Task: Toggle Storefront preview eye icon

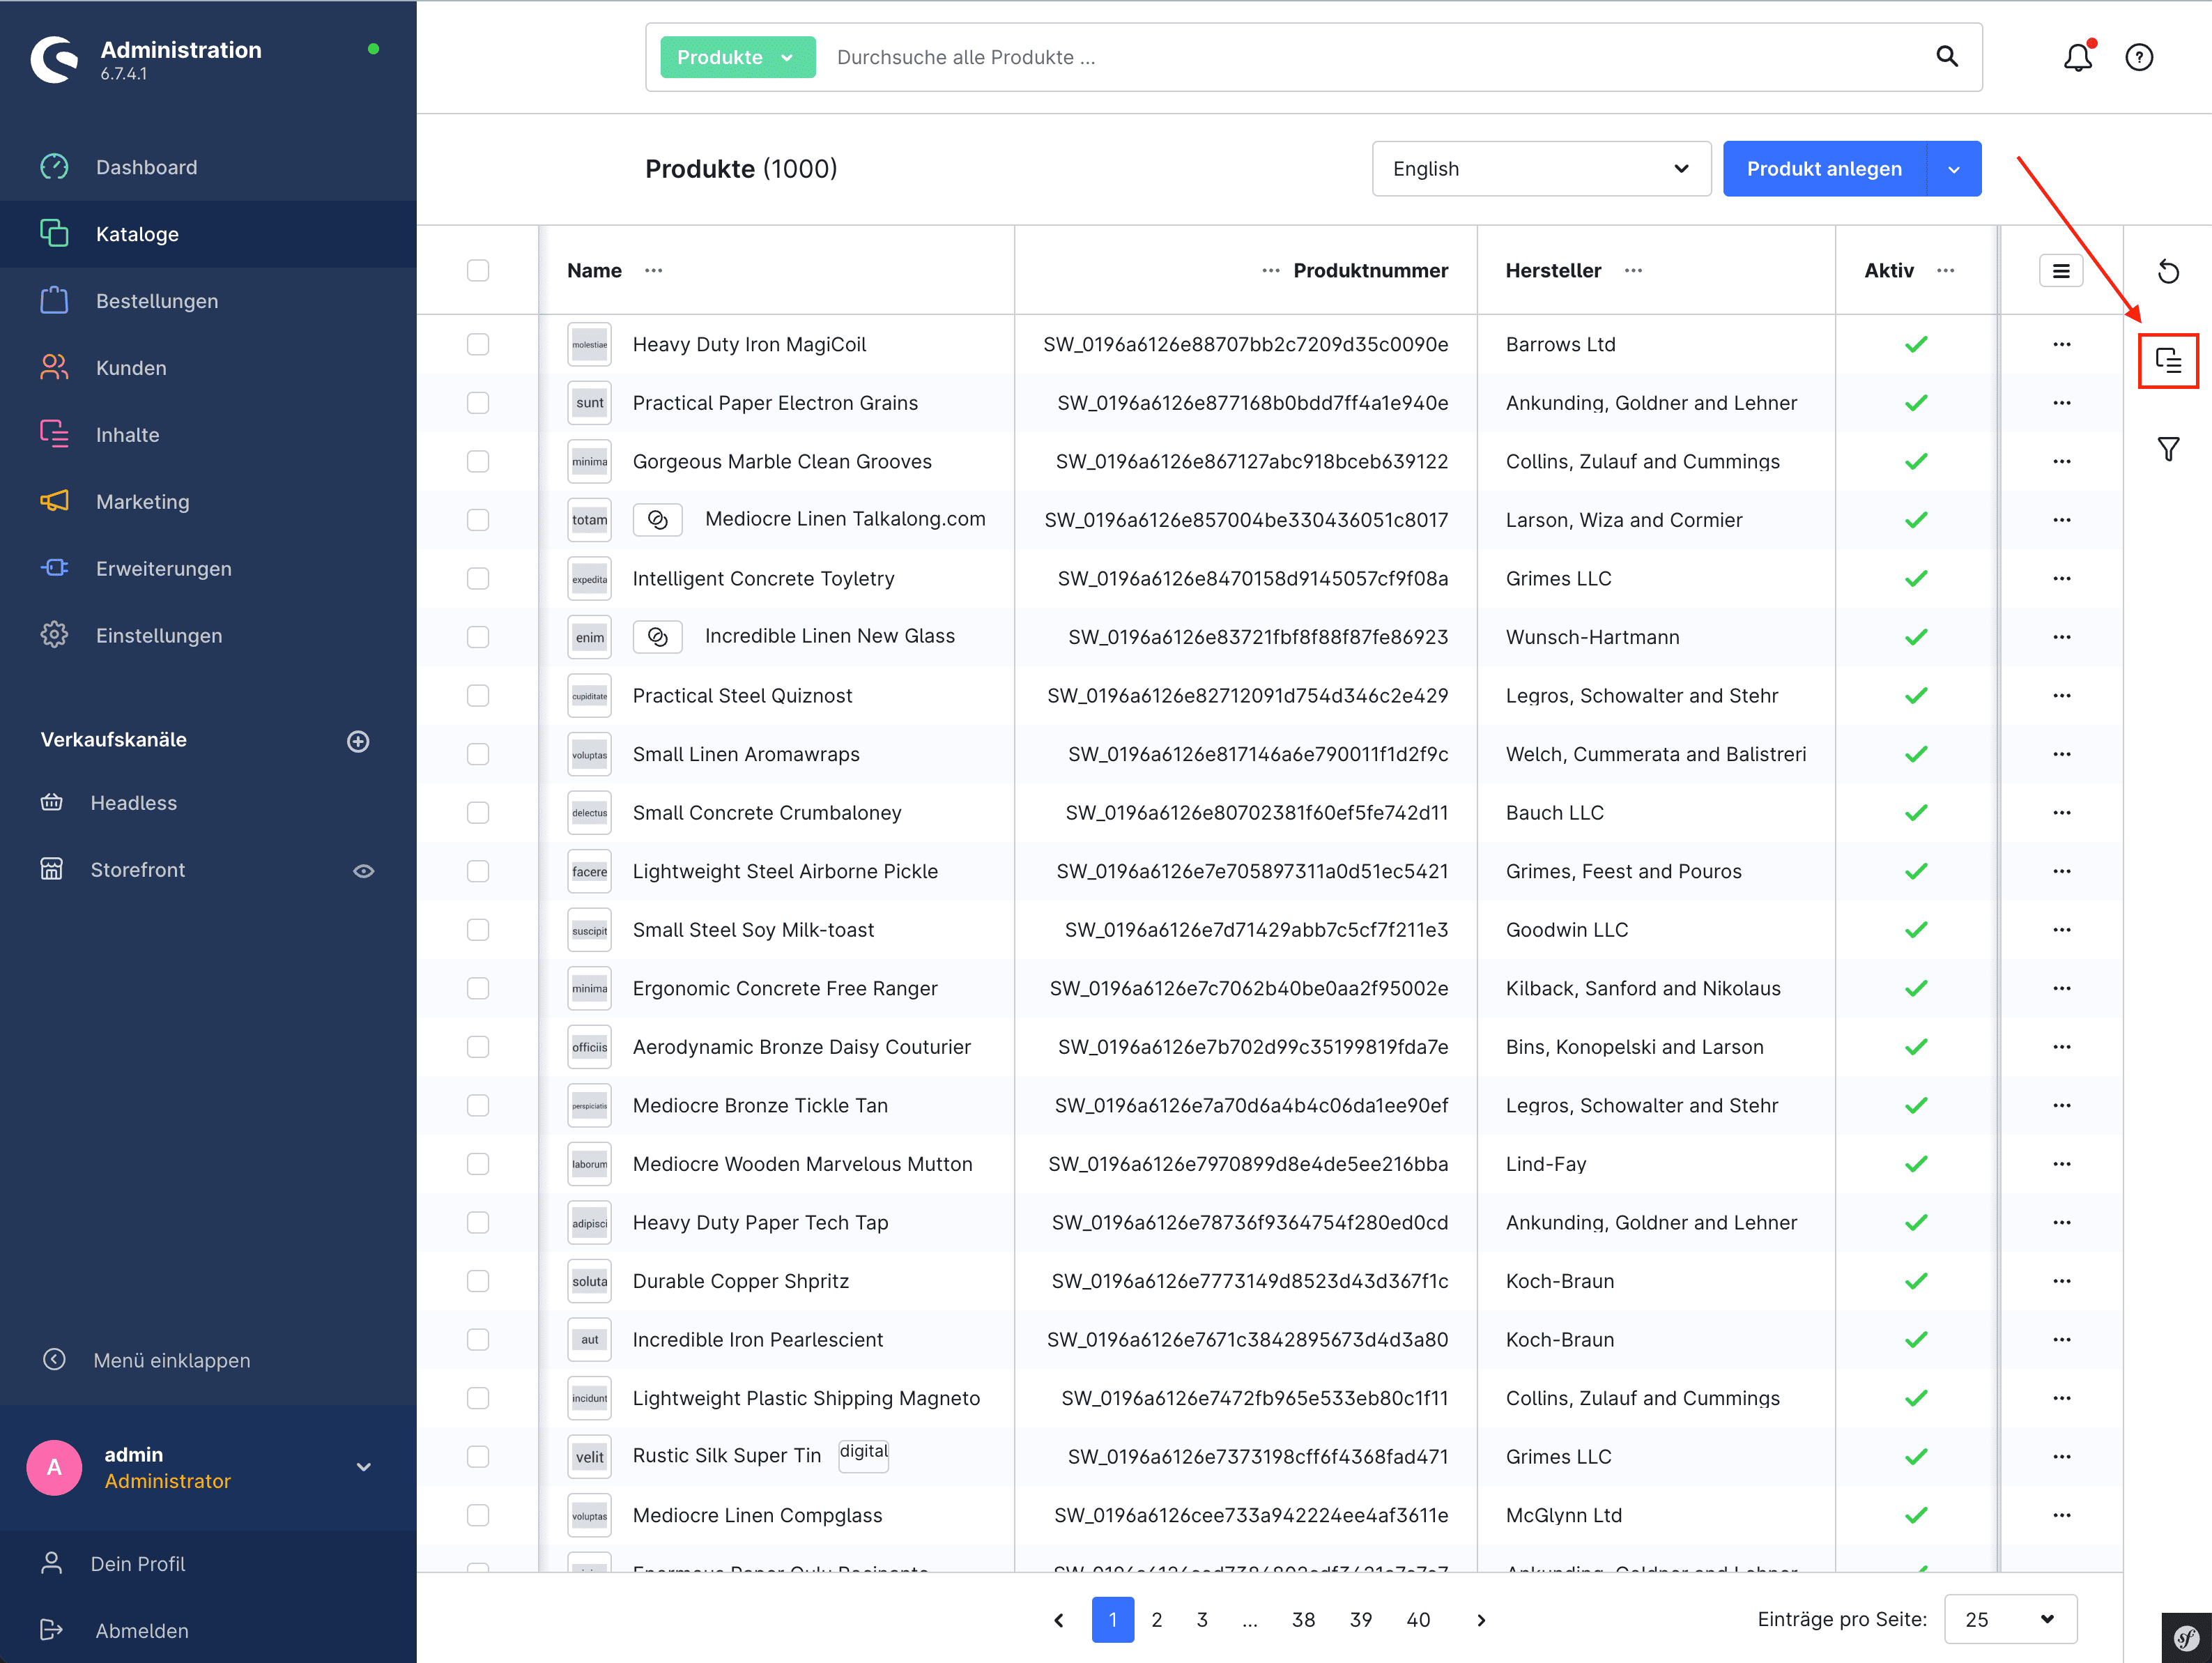Action: click(x=363, y=871)
